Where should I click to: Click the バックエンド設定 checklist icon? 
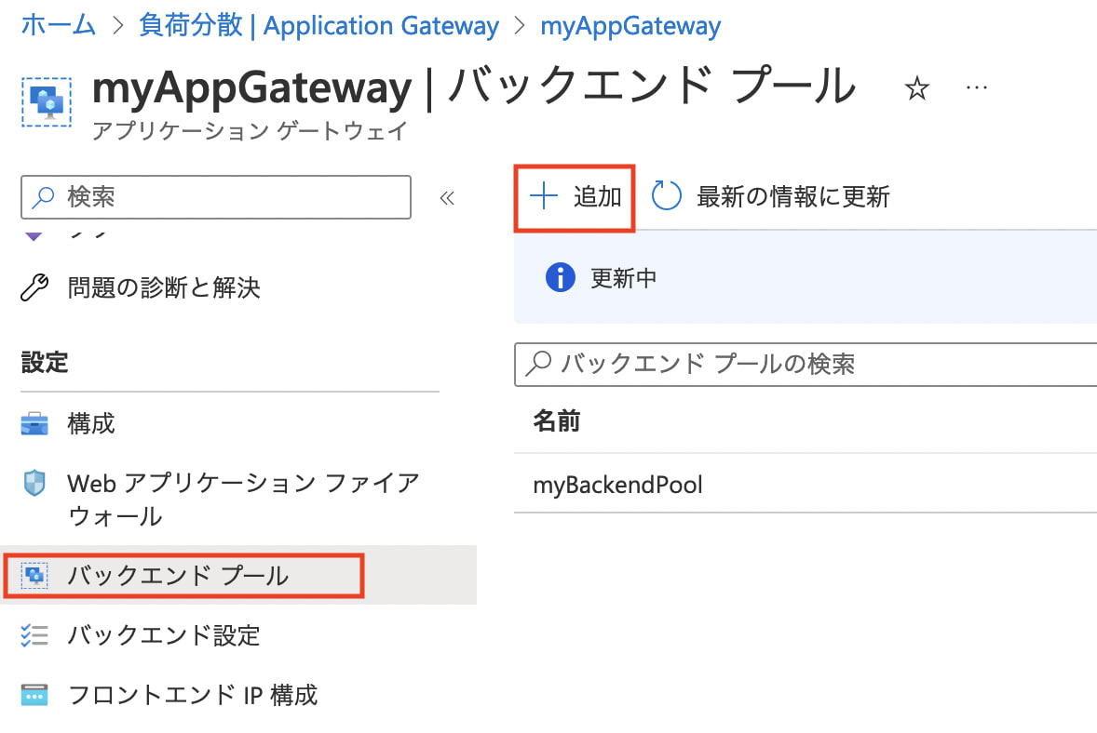pyautogui.click(x=34, y=635)
